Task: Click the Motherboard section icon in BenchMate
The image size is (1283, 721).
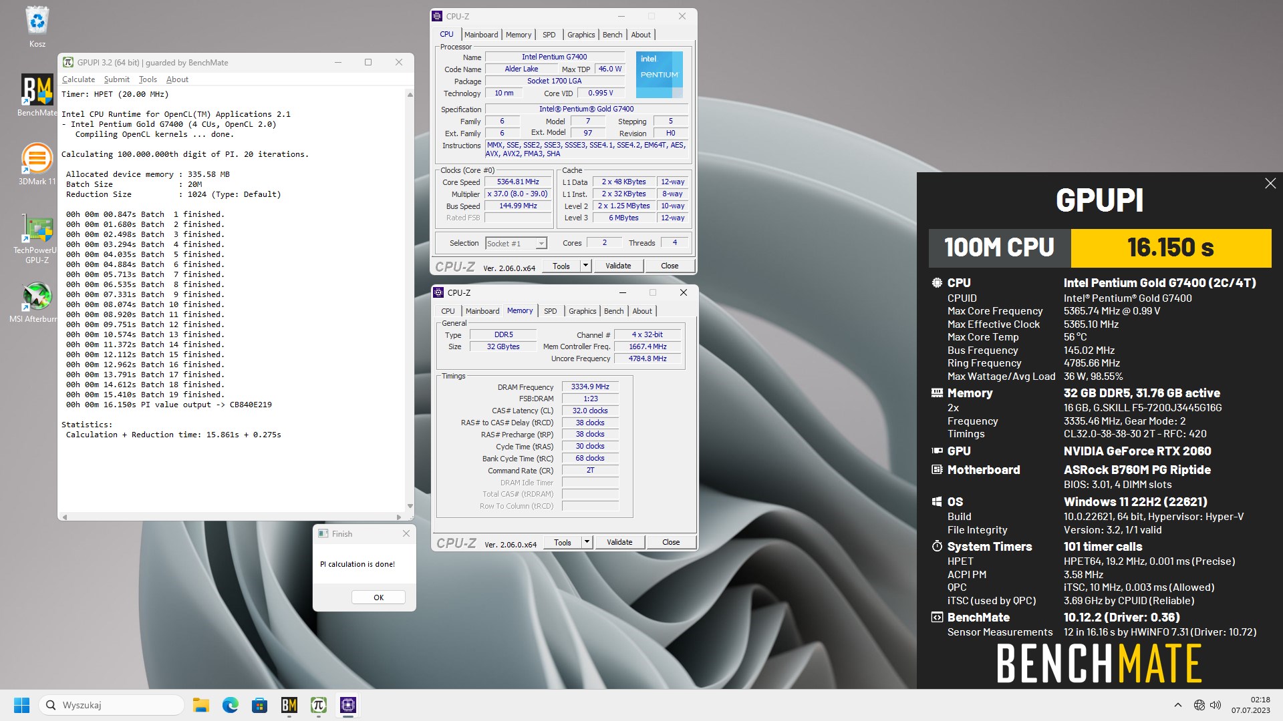Action: point(937,469)
